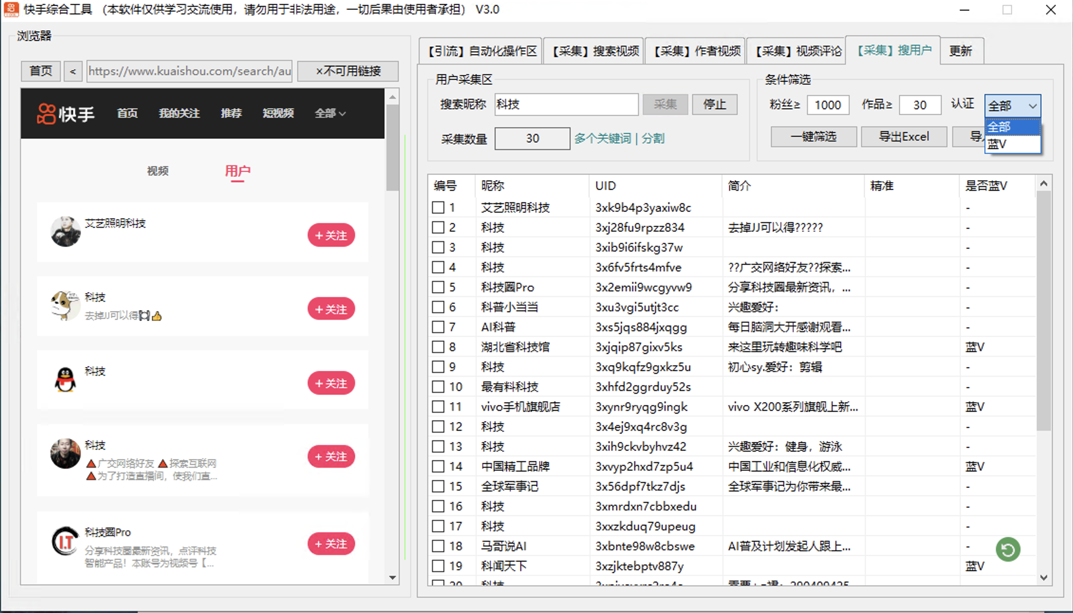
Task: Click the 首页 home button
Action: (40, 71)
